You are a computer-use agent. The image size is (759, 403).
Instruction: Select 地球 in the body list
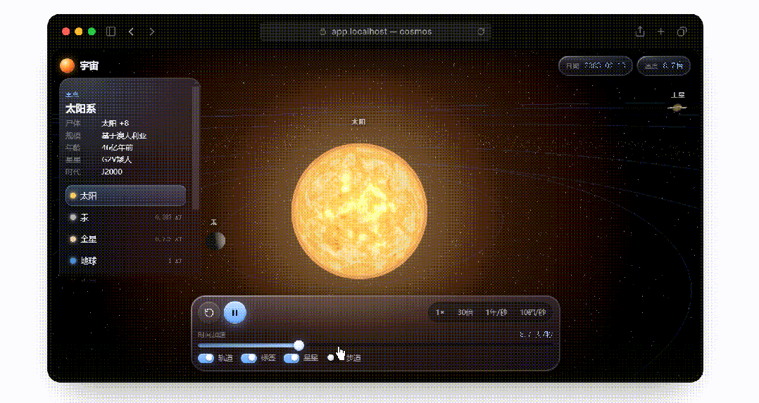tap(126, 261)
